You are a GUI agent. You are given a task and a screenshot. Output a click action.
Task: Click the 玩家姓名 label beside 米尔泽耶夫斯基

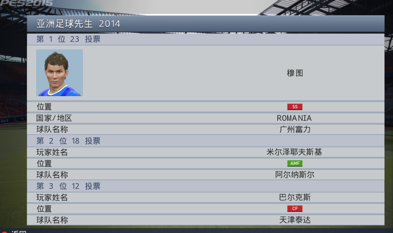[x=52, y=152]
